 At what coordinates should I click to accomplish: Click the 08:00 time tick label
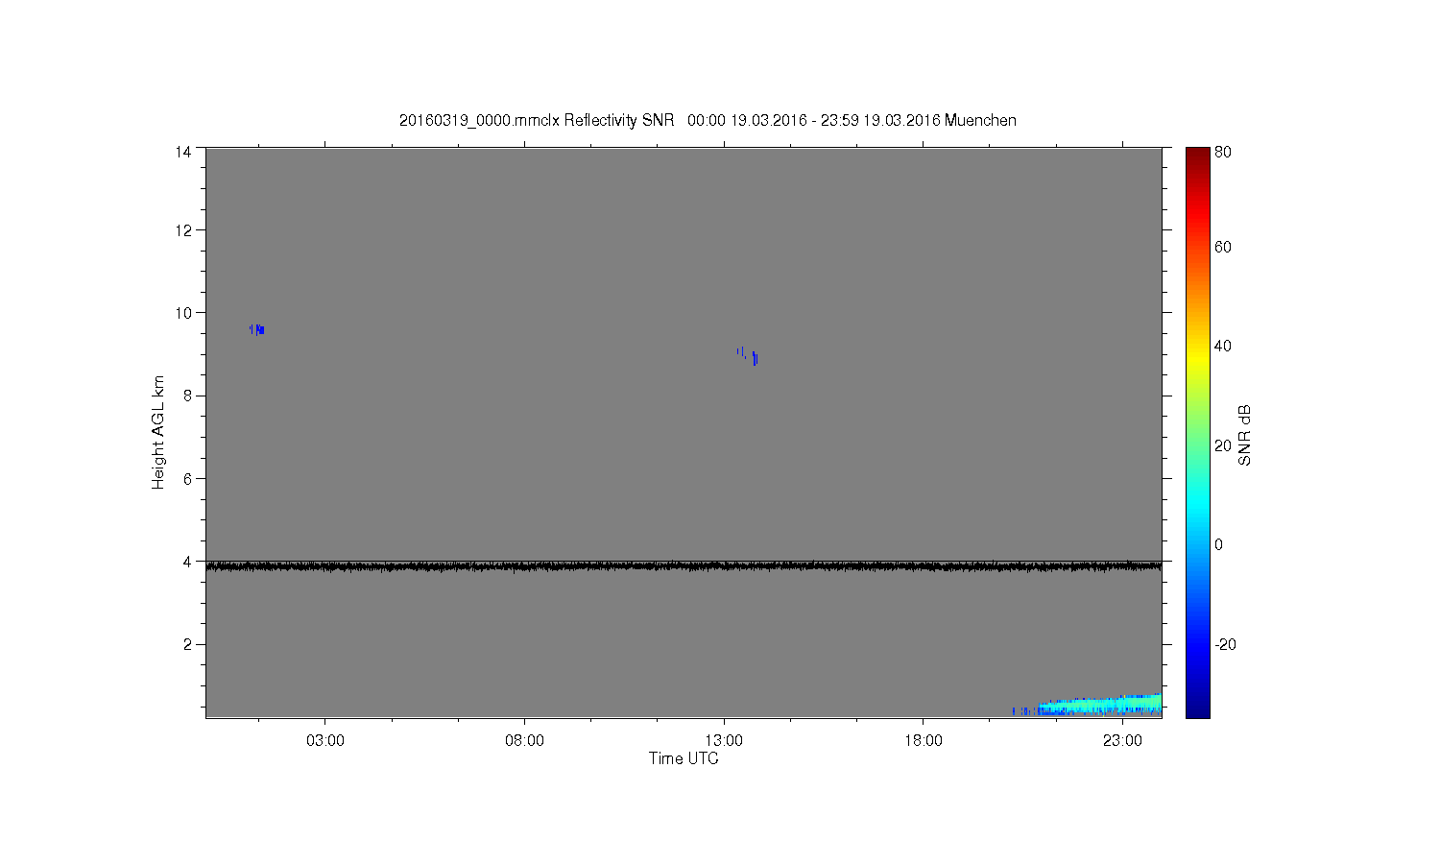[524, 741]
